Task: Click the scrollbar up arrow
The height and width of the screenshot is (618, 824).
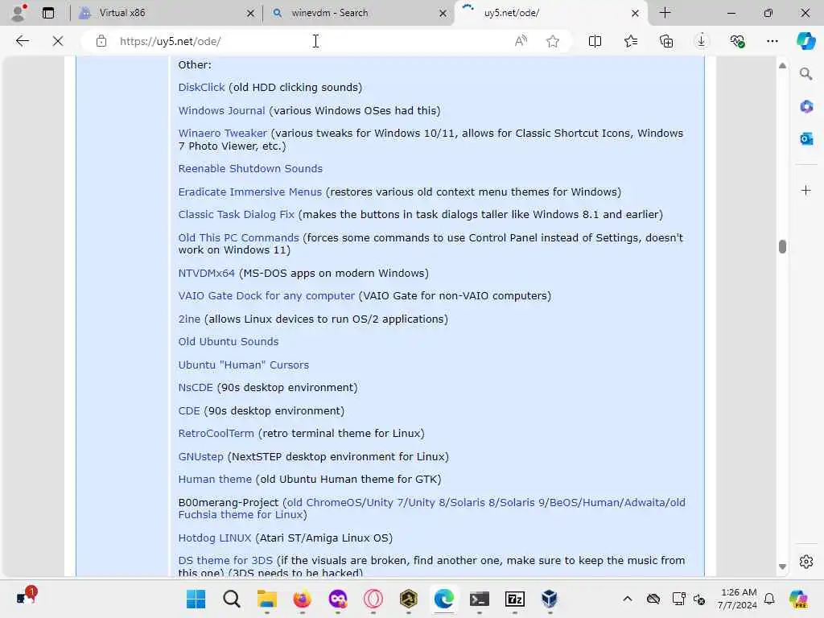Action: click(x=782, y=66)
